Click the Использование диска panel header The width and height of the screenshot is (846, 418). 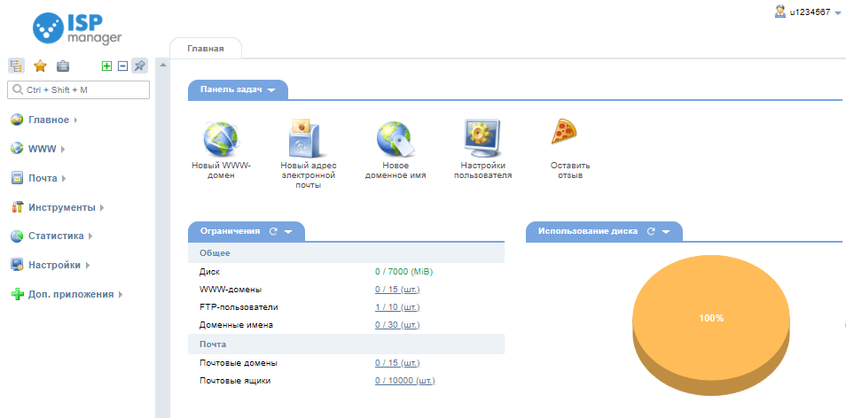[x=604, y=232]
